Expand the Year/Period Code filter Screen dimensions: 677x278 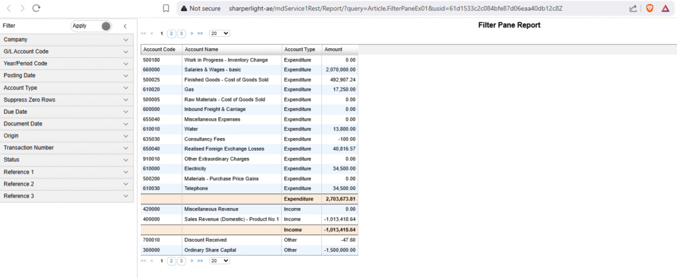tap(67, 64)
